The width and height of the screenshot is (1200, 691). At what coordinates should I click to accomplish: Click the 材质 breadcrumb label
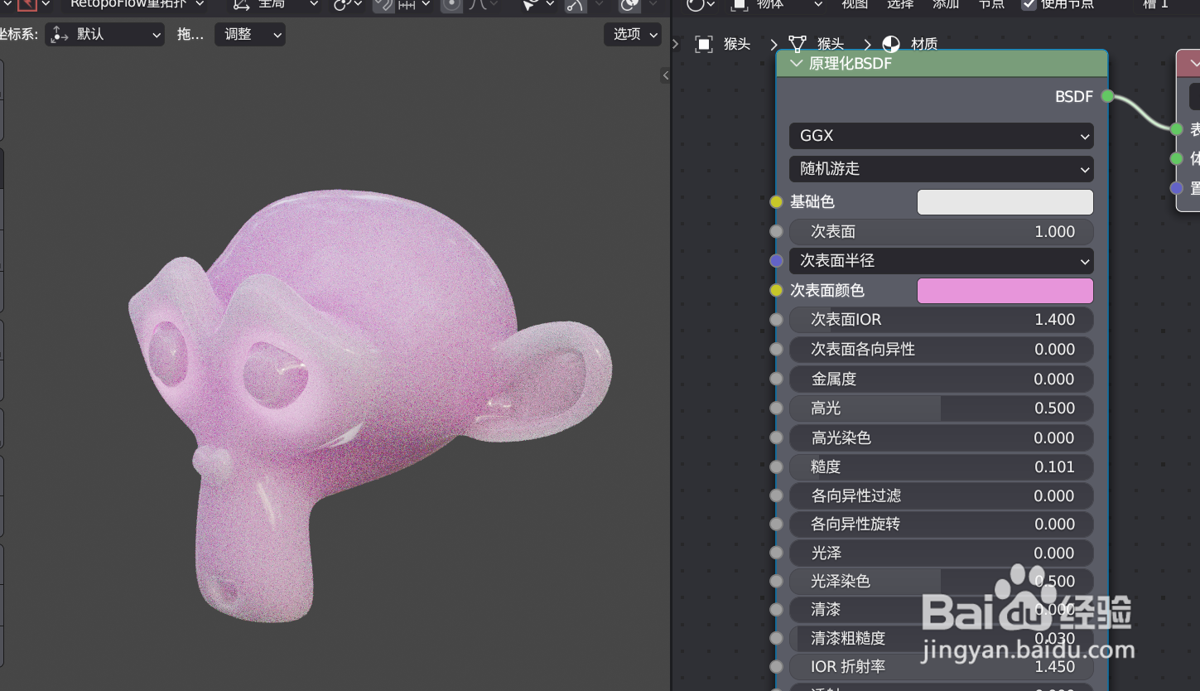tap(924, 44)
